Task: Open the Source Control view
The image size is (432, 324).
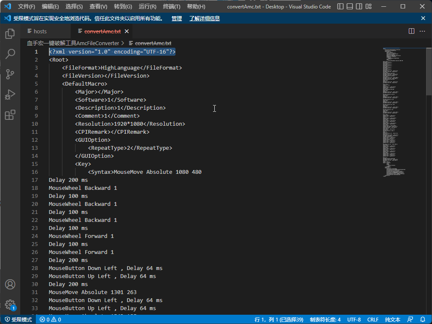Action: click(10, 75)
